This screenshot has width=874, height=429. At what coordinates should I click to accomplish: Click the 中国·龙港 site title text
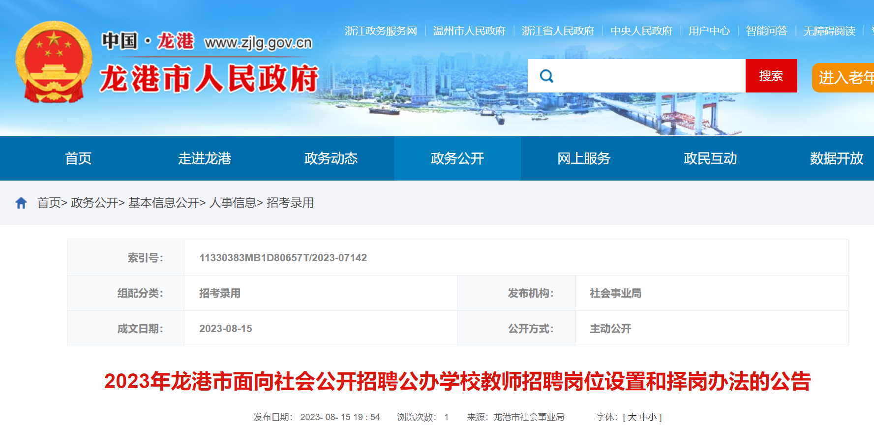(148, 41)
